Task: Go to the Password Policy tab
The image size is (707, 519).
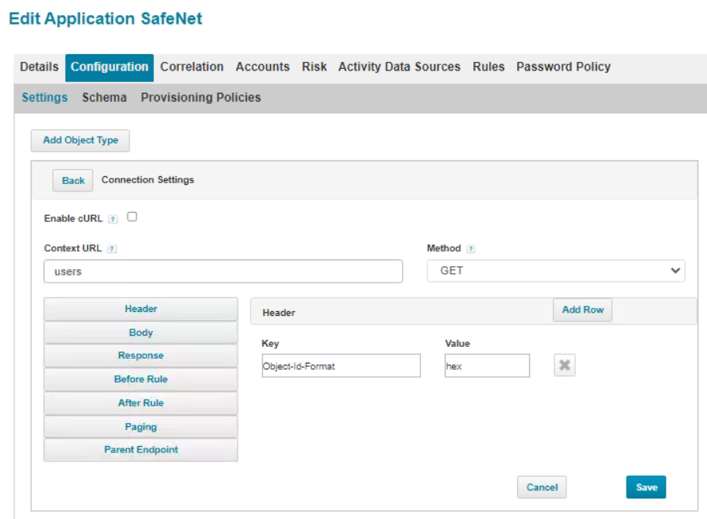Action: pos(563,67)
